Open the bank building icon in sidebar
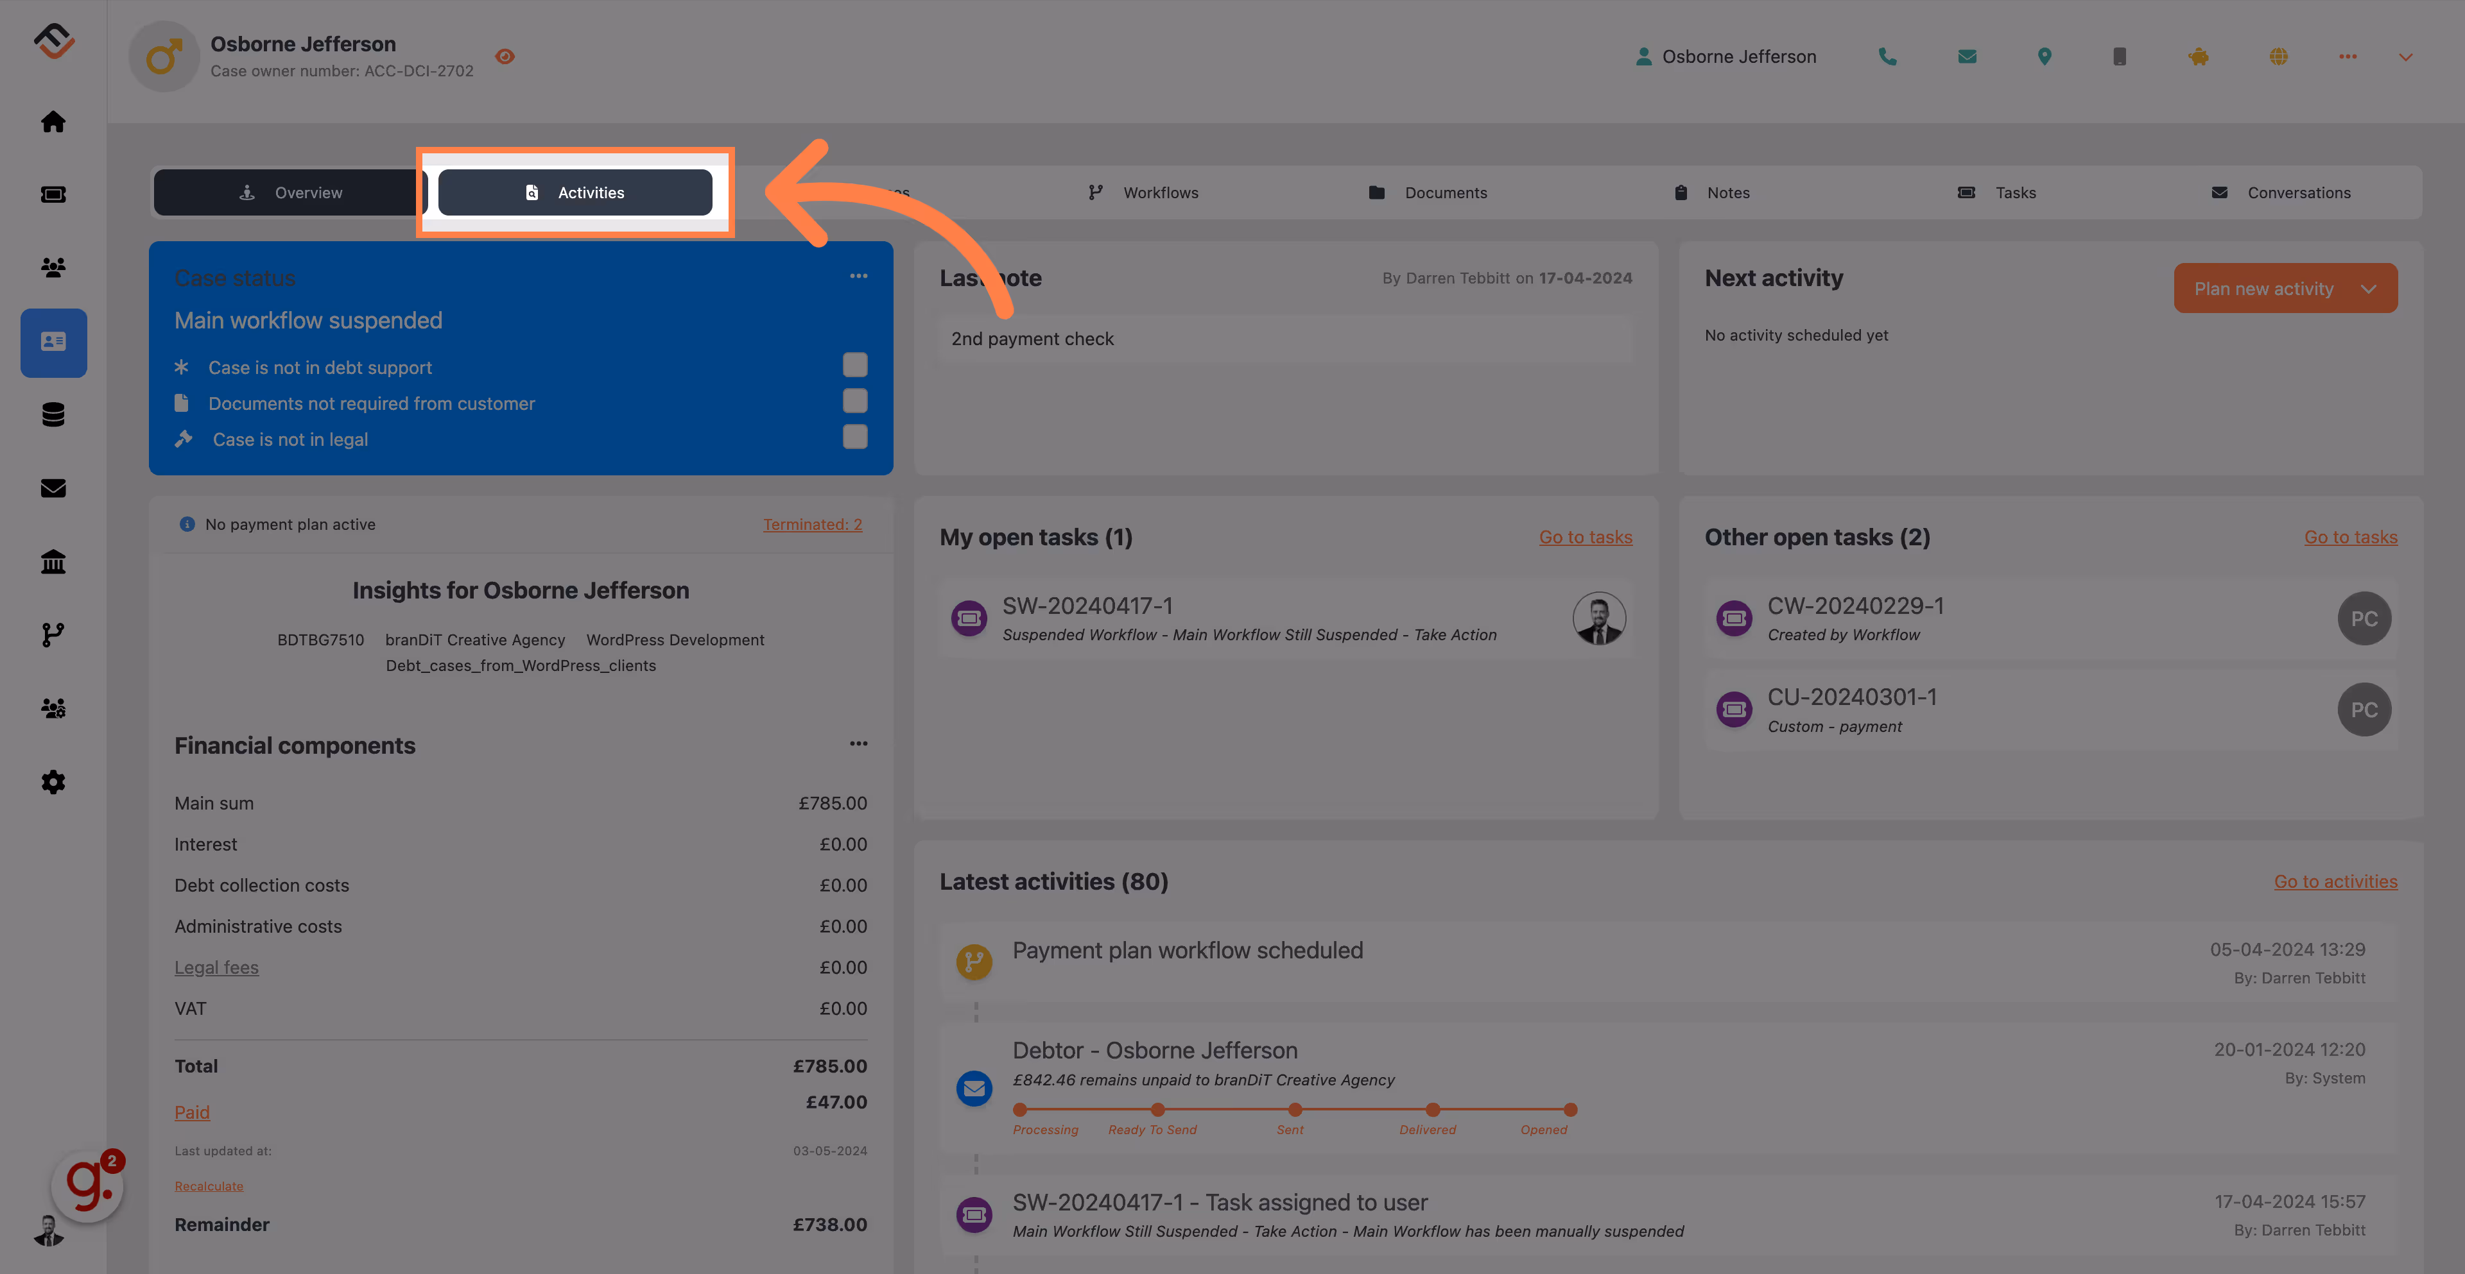Viewport: 2465px width, 1274px height. tap(53, 561)
